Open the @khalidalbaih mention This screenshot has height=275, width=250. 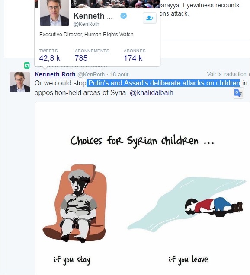(151, 92)
